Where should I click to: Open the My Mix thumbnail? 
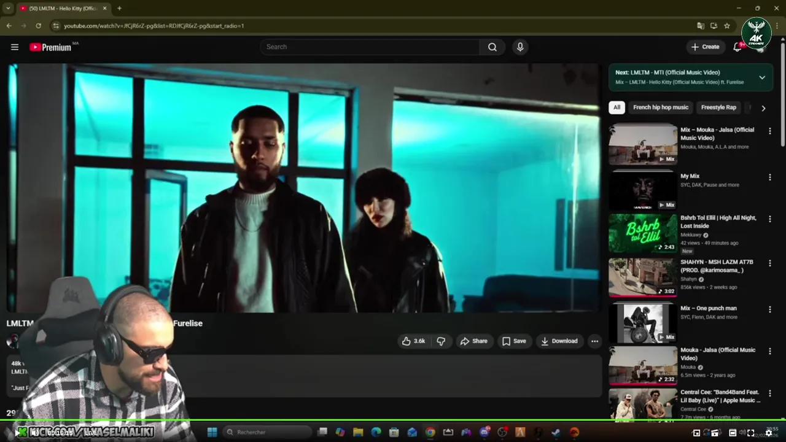pyautogui.click(x=643, y=191)
